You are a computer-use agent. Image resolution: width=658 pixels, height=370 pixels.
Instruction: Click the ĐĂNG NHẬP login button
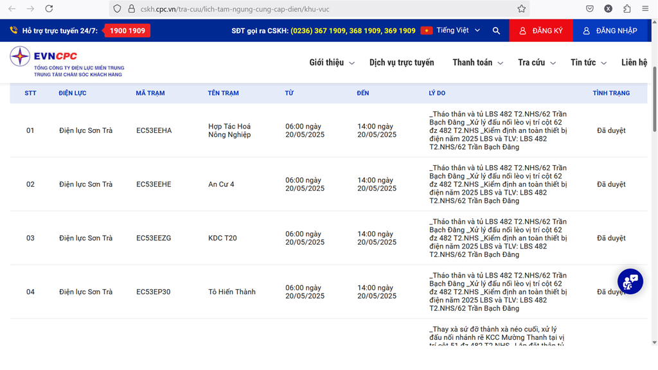(609, 31)
